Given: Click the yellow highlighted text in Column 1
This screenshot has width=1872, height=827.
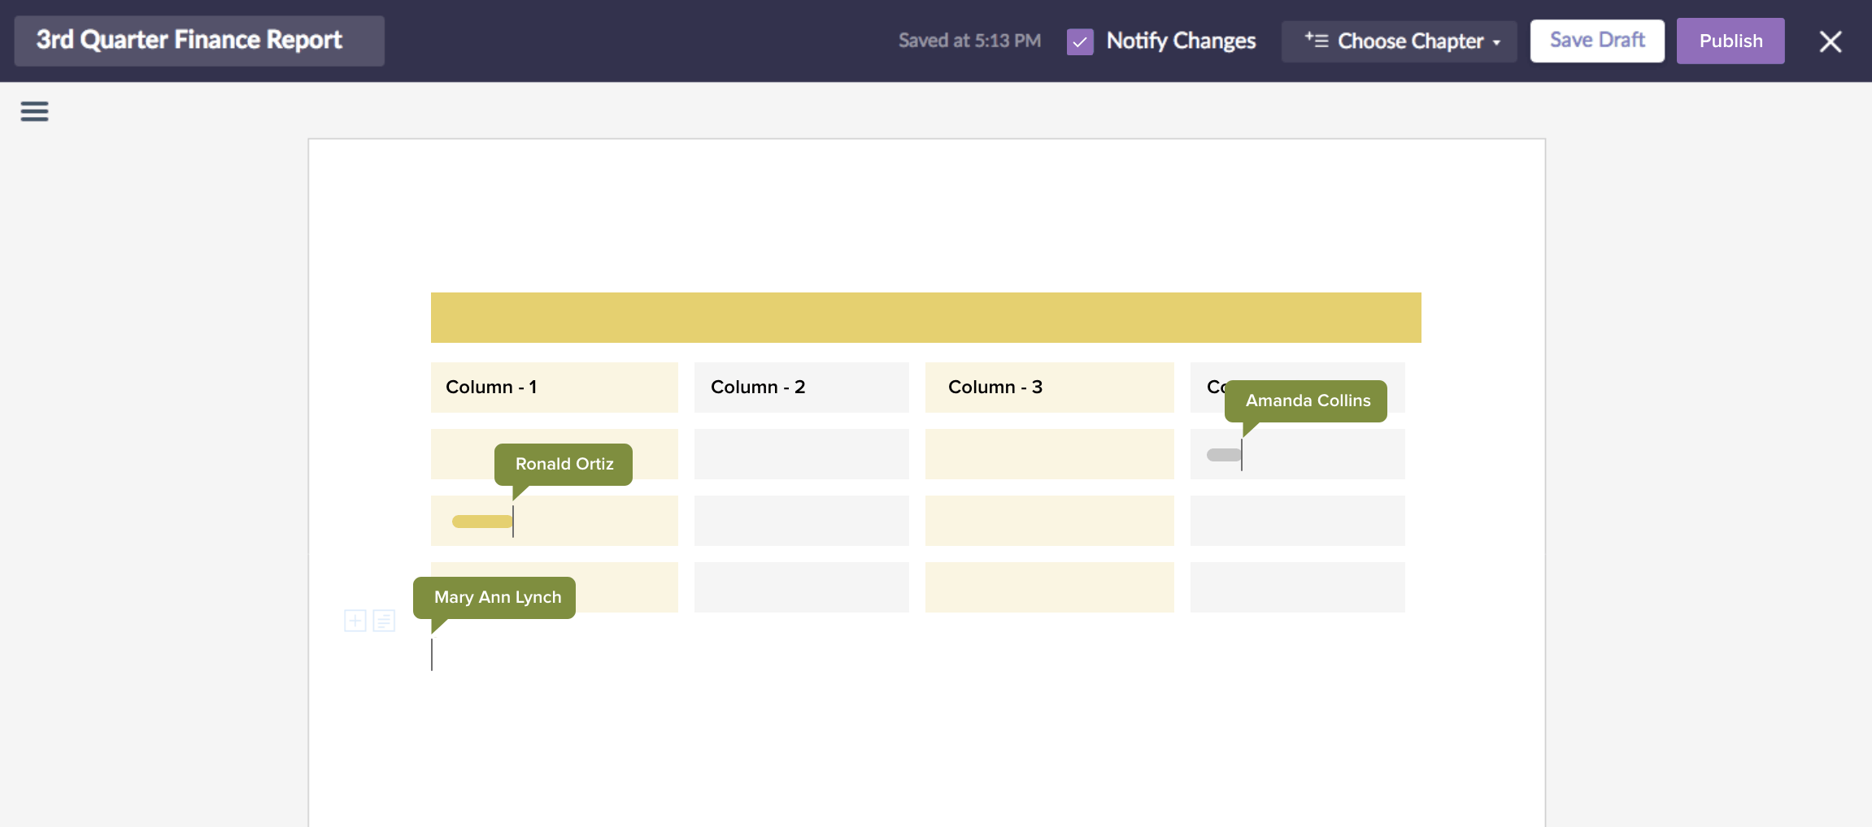Looking at the screenshot, I should point(481,522).
